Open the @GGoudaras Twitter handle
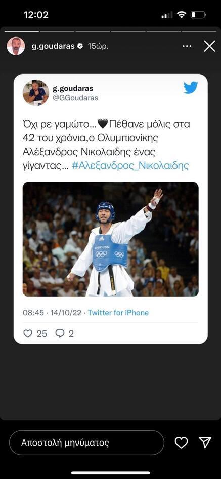Viewport: 221px width, 479px height. tap(75, 98)
